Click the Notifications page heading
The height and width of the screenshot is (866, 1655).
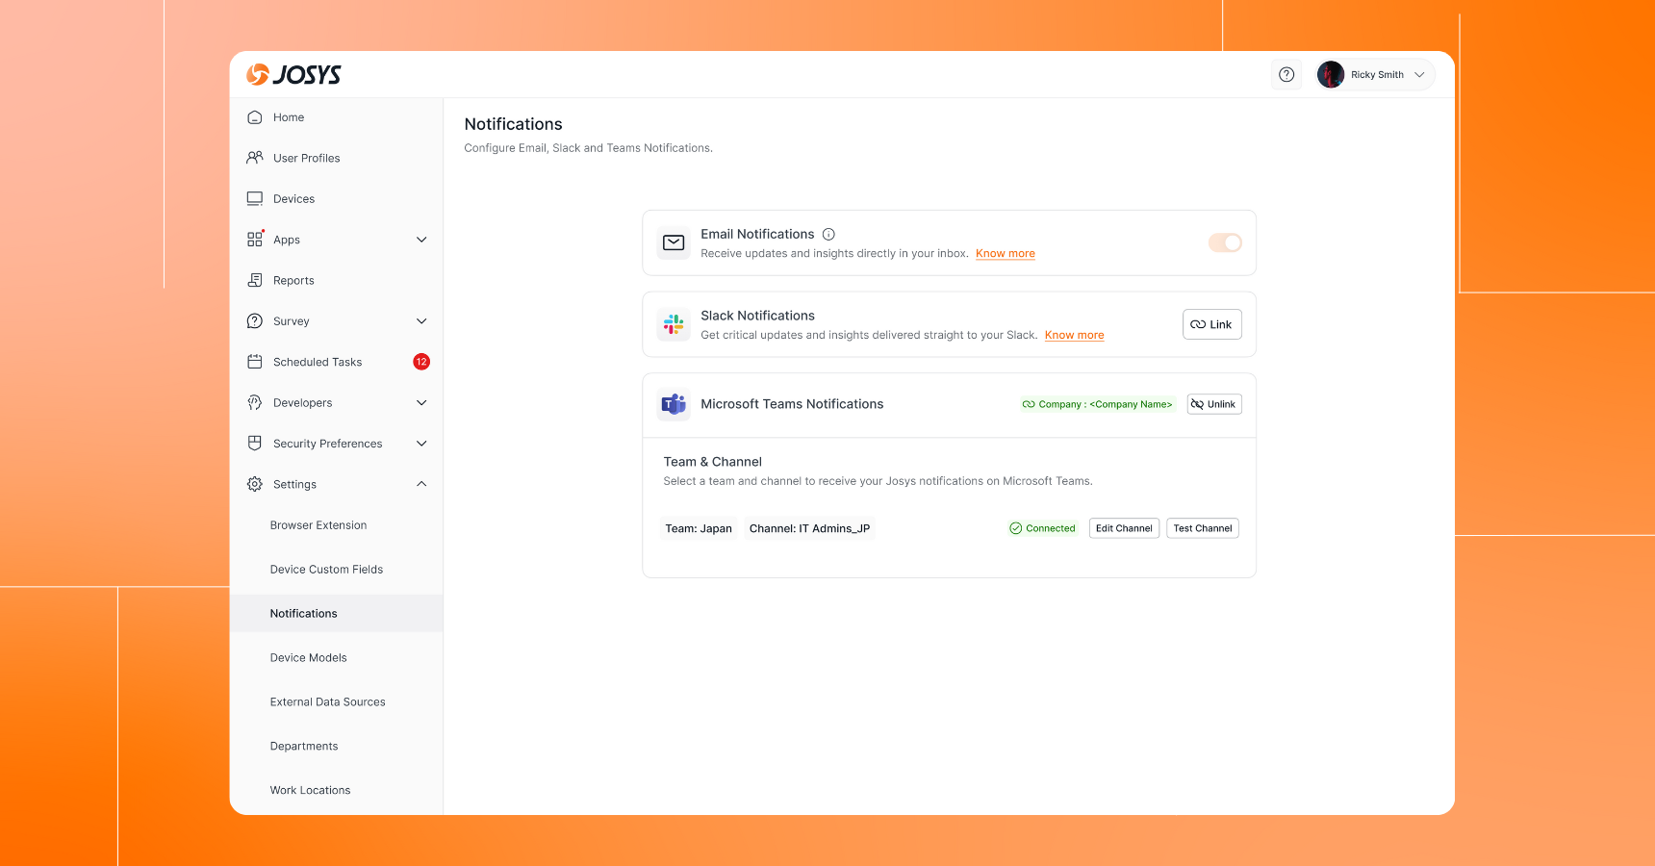click(514, 124)
